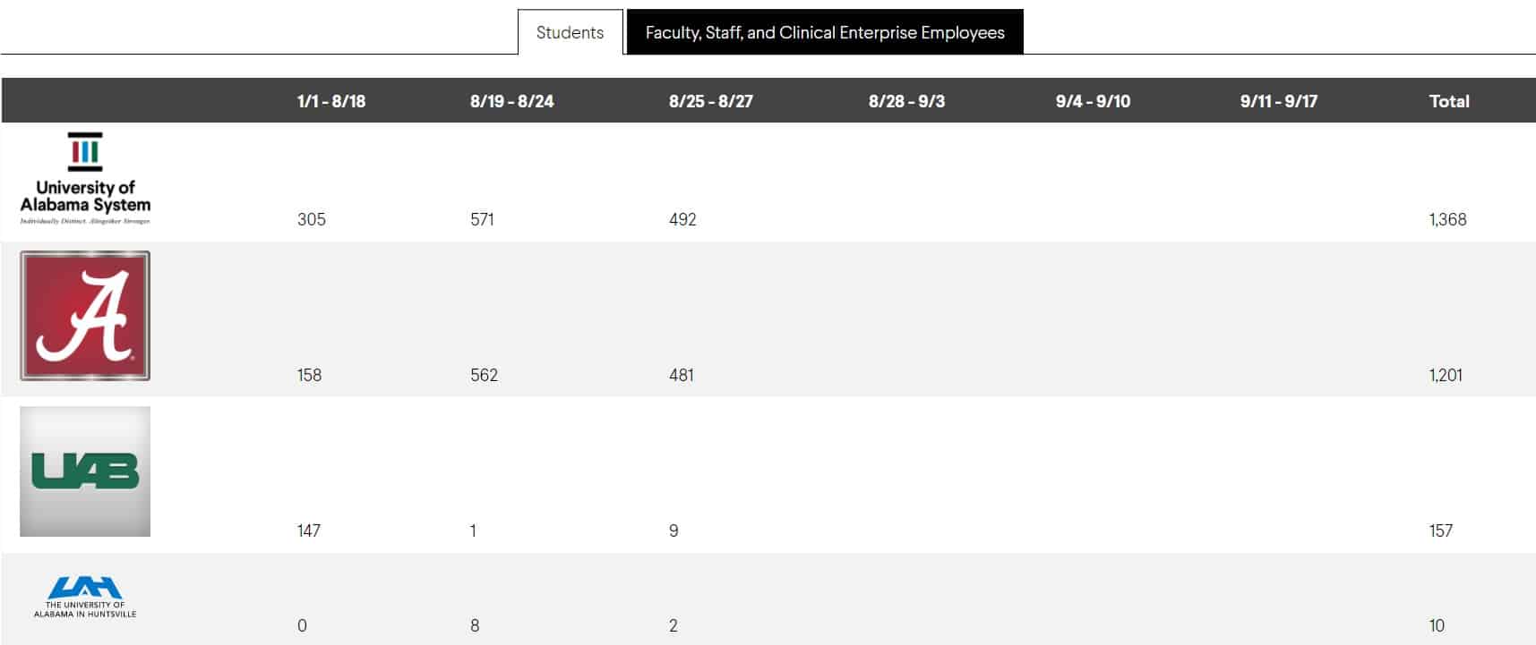Image resolution: width=1536 pixels, height=645 pixels.
Task: Click the green UAB logo
Action: point(85,471)
